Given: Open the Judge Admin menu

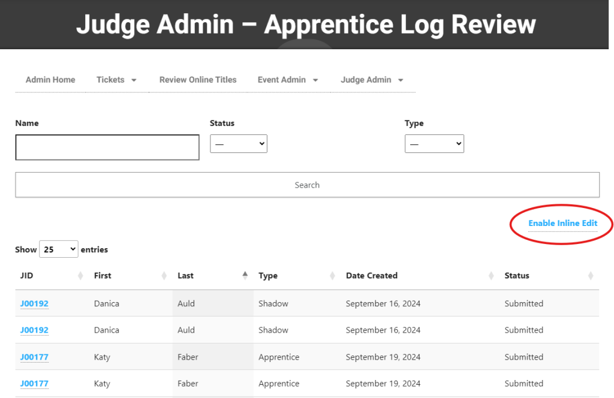Looking at the screenshot, I should click(371, 80).
